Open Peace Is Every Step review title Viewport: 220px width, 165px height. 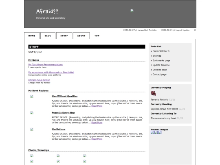pos(63,113)
